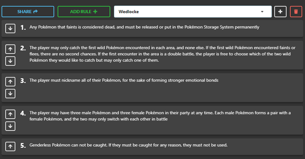The image size is (305, 159).
Task: Delete ruleset with red trash icon
Action: tap(296, 12)
